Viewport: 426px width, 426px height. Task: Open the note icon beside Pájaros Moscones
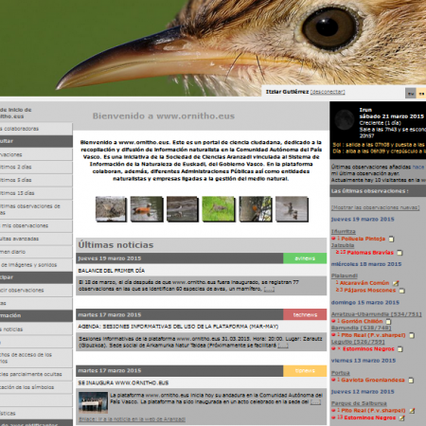[401, 291]
